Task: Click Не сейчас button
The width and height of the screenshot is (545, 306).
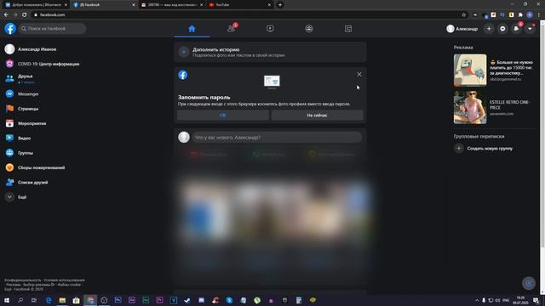Action: [317, 116]
